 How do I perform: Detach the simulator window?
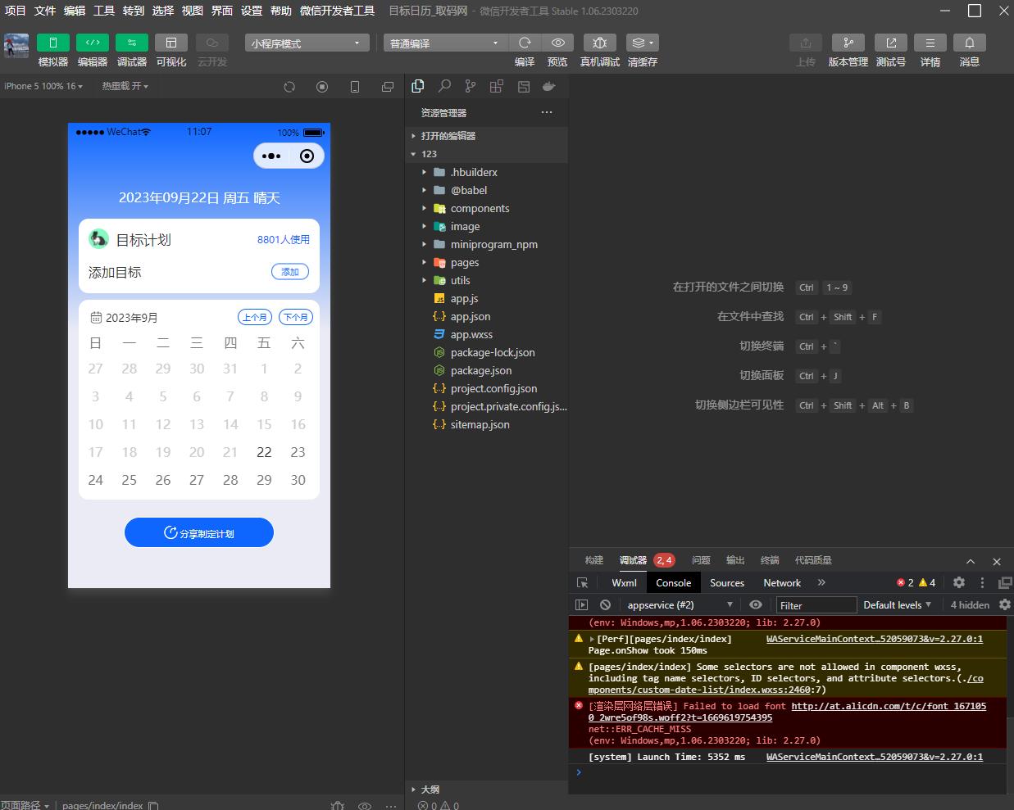[388, 87]
